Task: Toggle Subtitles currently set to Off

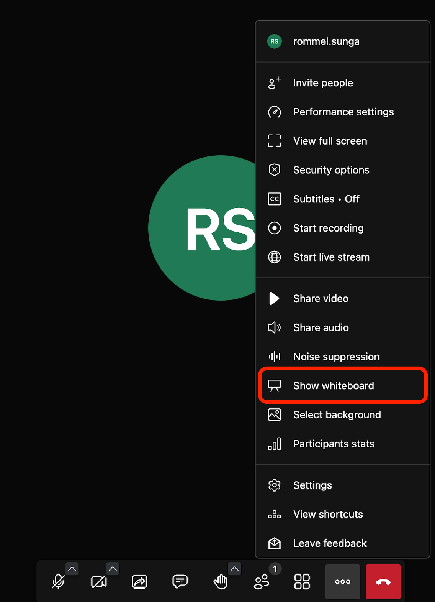Action: (326, 199)
